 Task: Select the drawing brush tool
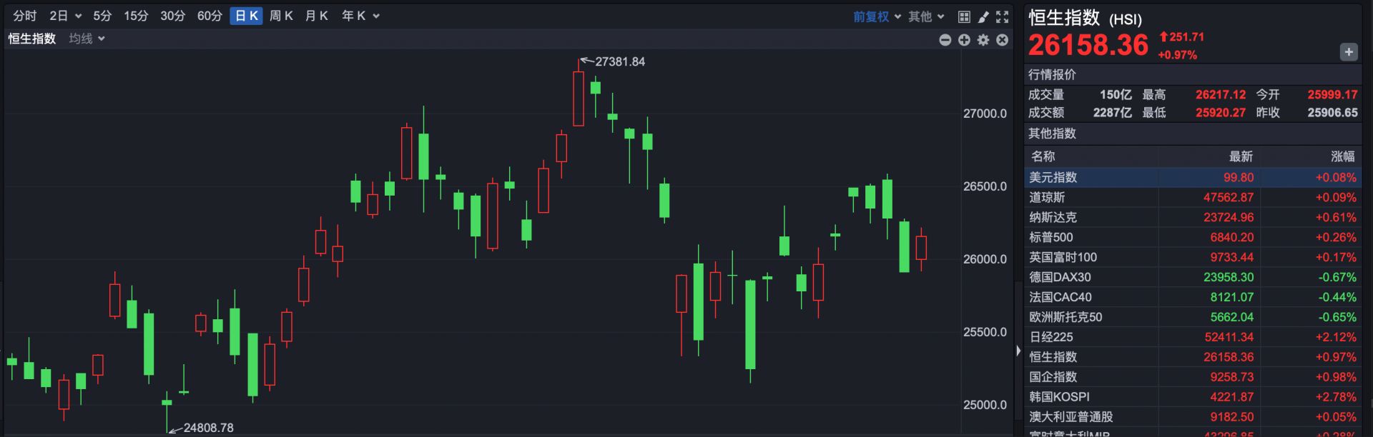click(x=983, y=16)
